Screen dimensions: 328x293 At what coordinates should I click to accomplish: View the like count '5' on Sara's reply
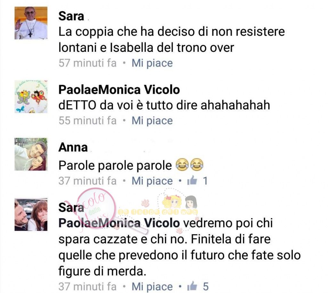click(206, 287)
